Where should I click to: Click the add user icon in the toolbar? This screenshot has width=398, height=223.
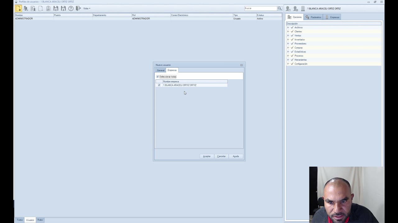[26, 8]
